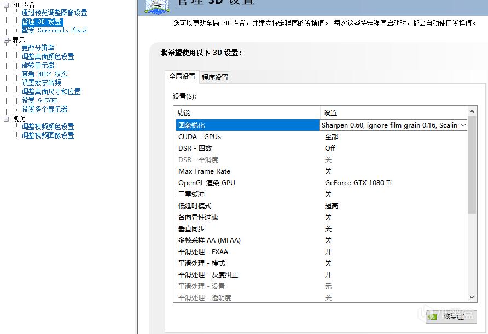The height and width of the screenshot is (334, 488).
Task: Click the 超高 value for 低延时模式
Action: [332, 206]
